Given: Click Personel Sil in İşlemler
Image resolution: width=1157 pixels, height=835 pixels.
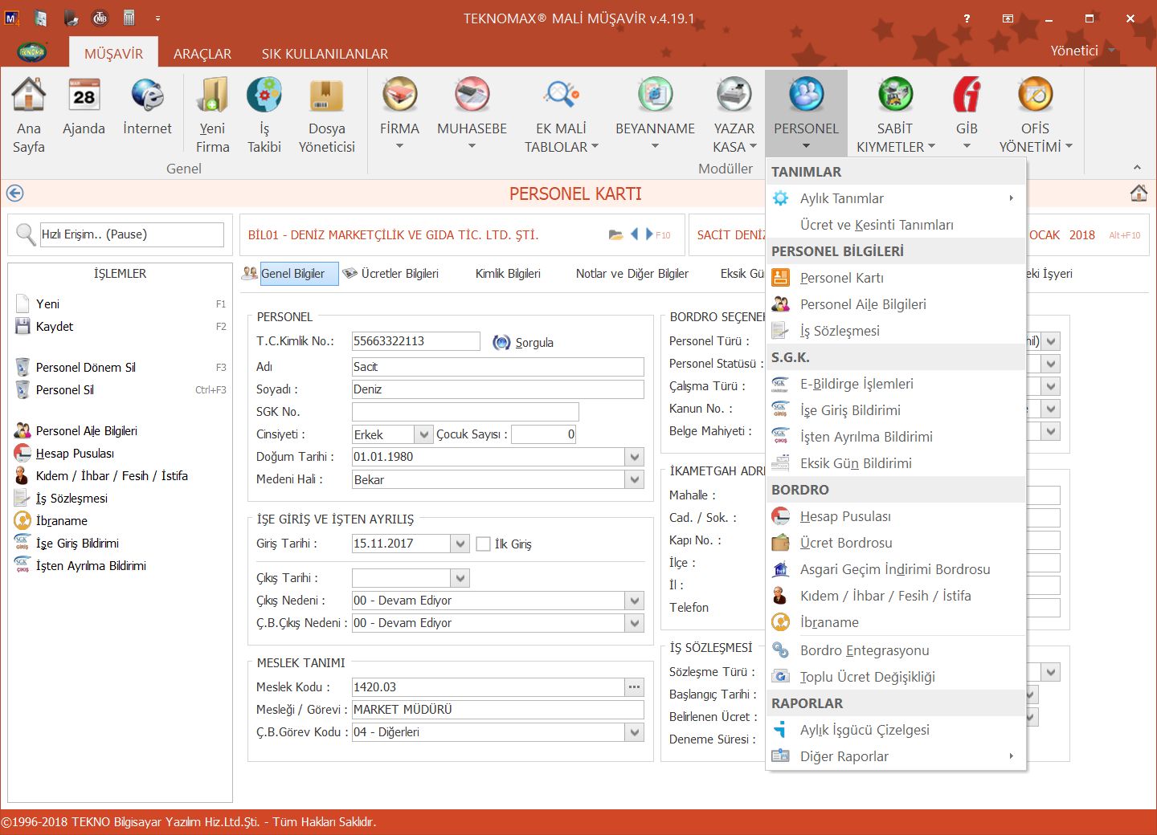Looking at the screenshot, I should pyautogui.click(x=64, y=390).
